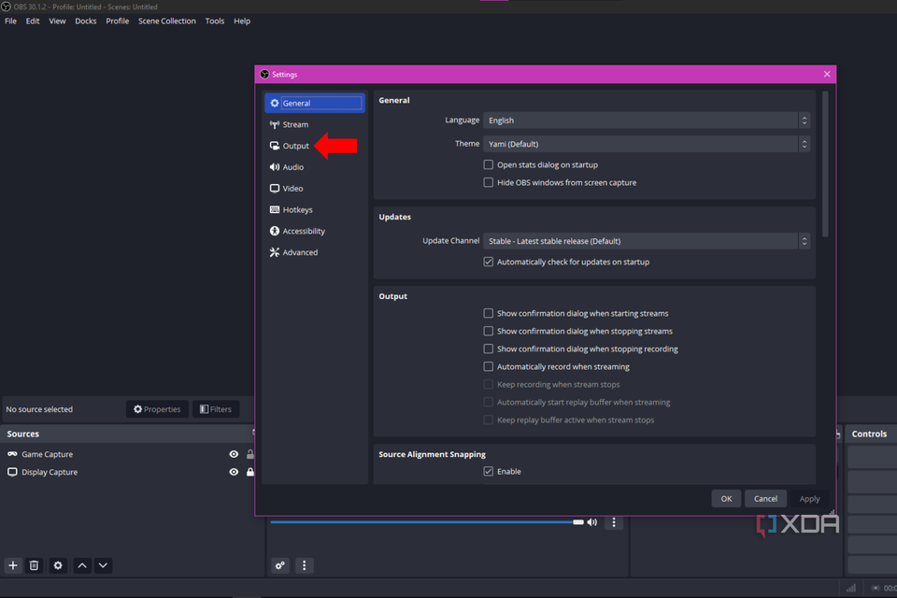The image size is (897, 598).
Task: Open source properties gear icon
Action: coord(58,565)
